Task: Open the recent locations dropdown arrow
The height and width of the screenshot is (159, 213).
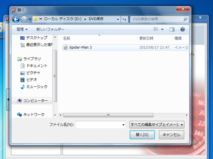Action: [x=30, y=20]
